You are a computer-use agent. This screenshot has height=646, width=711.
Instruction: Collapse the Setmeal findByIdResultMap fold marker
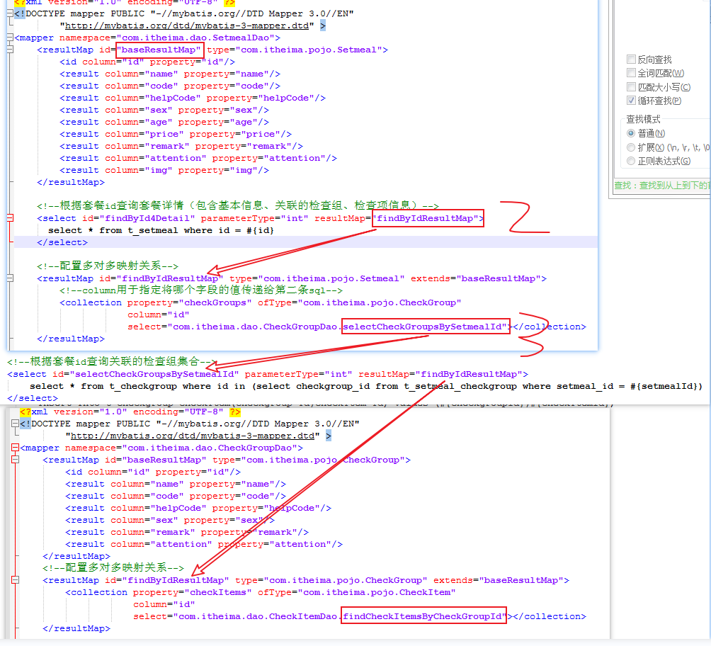pos(10,278)
